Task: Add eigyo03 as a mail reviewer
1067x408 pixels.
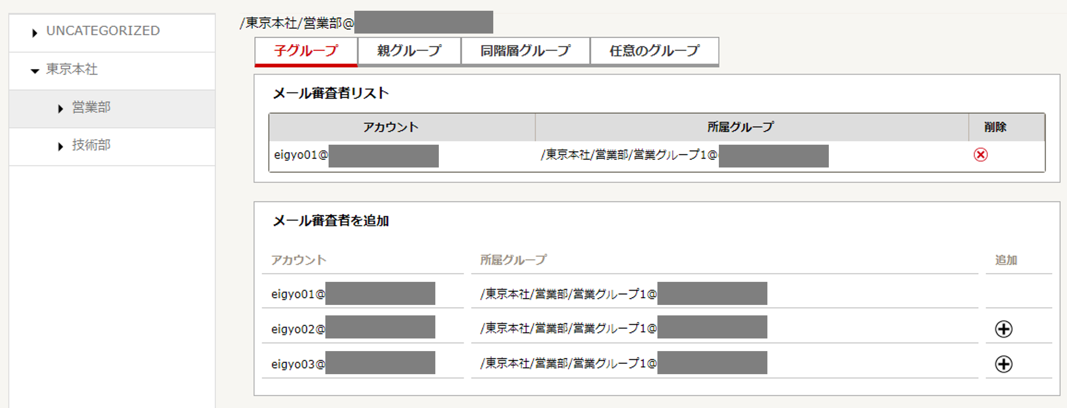Action: (1003, 364)
